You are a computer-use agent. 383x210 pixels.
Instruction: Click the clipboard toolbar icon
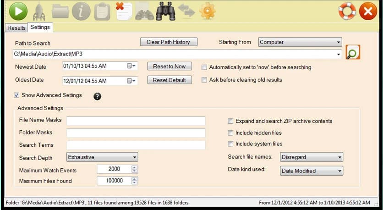[102, 11]
